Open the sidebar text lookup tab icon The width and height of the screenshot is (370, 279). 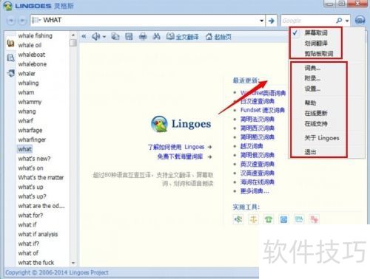[x=10, y=58]
